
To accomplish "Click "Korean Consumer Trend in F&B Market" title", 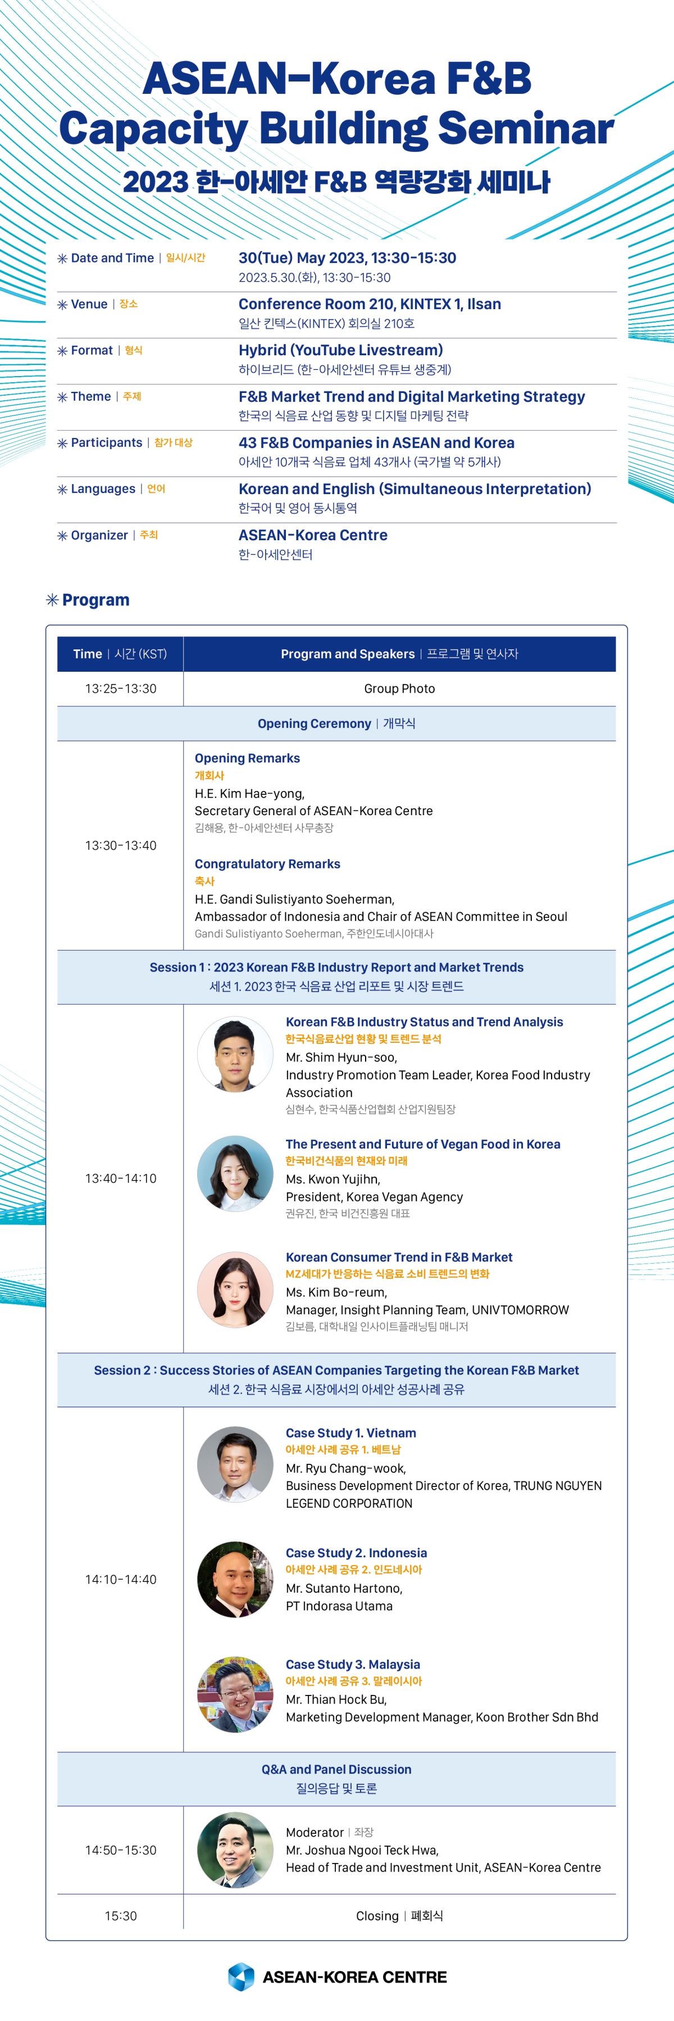I will click(399, 1257).
